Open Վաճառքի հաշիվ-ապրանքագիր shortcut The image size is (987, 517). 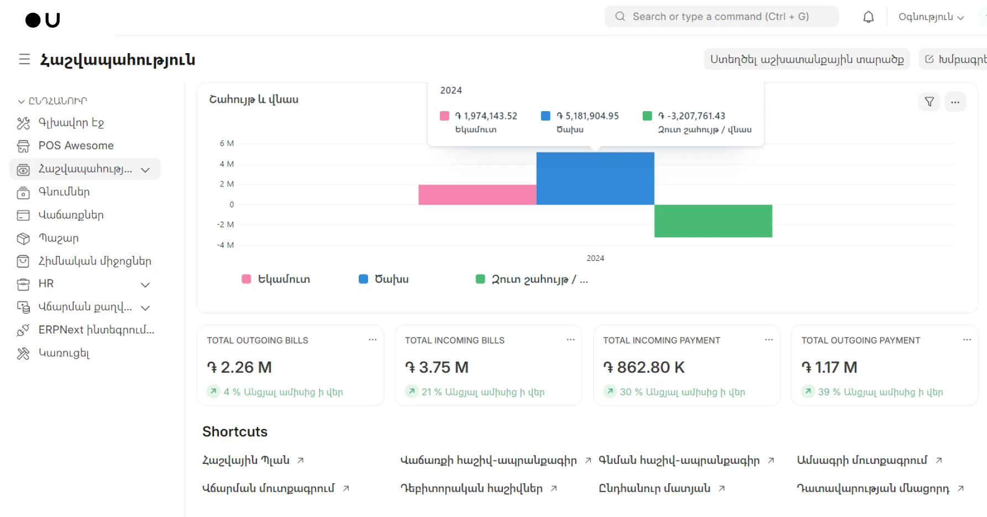pos(489,460)
